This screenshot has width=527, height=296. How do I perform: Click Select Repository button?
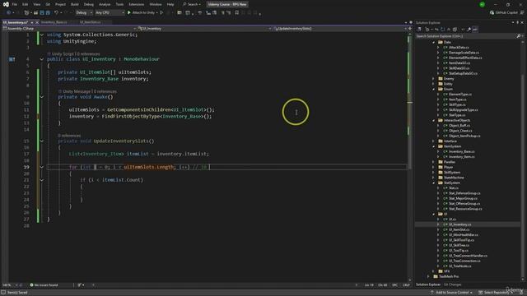coord(497,293)
